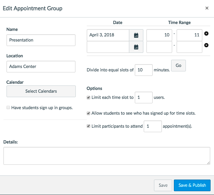This screenshot has width=214, height=195.
Task: Click the April 3, 2018 date field
Action: click(x=108, y=35)
